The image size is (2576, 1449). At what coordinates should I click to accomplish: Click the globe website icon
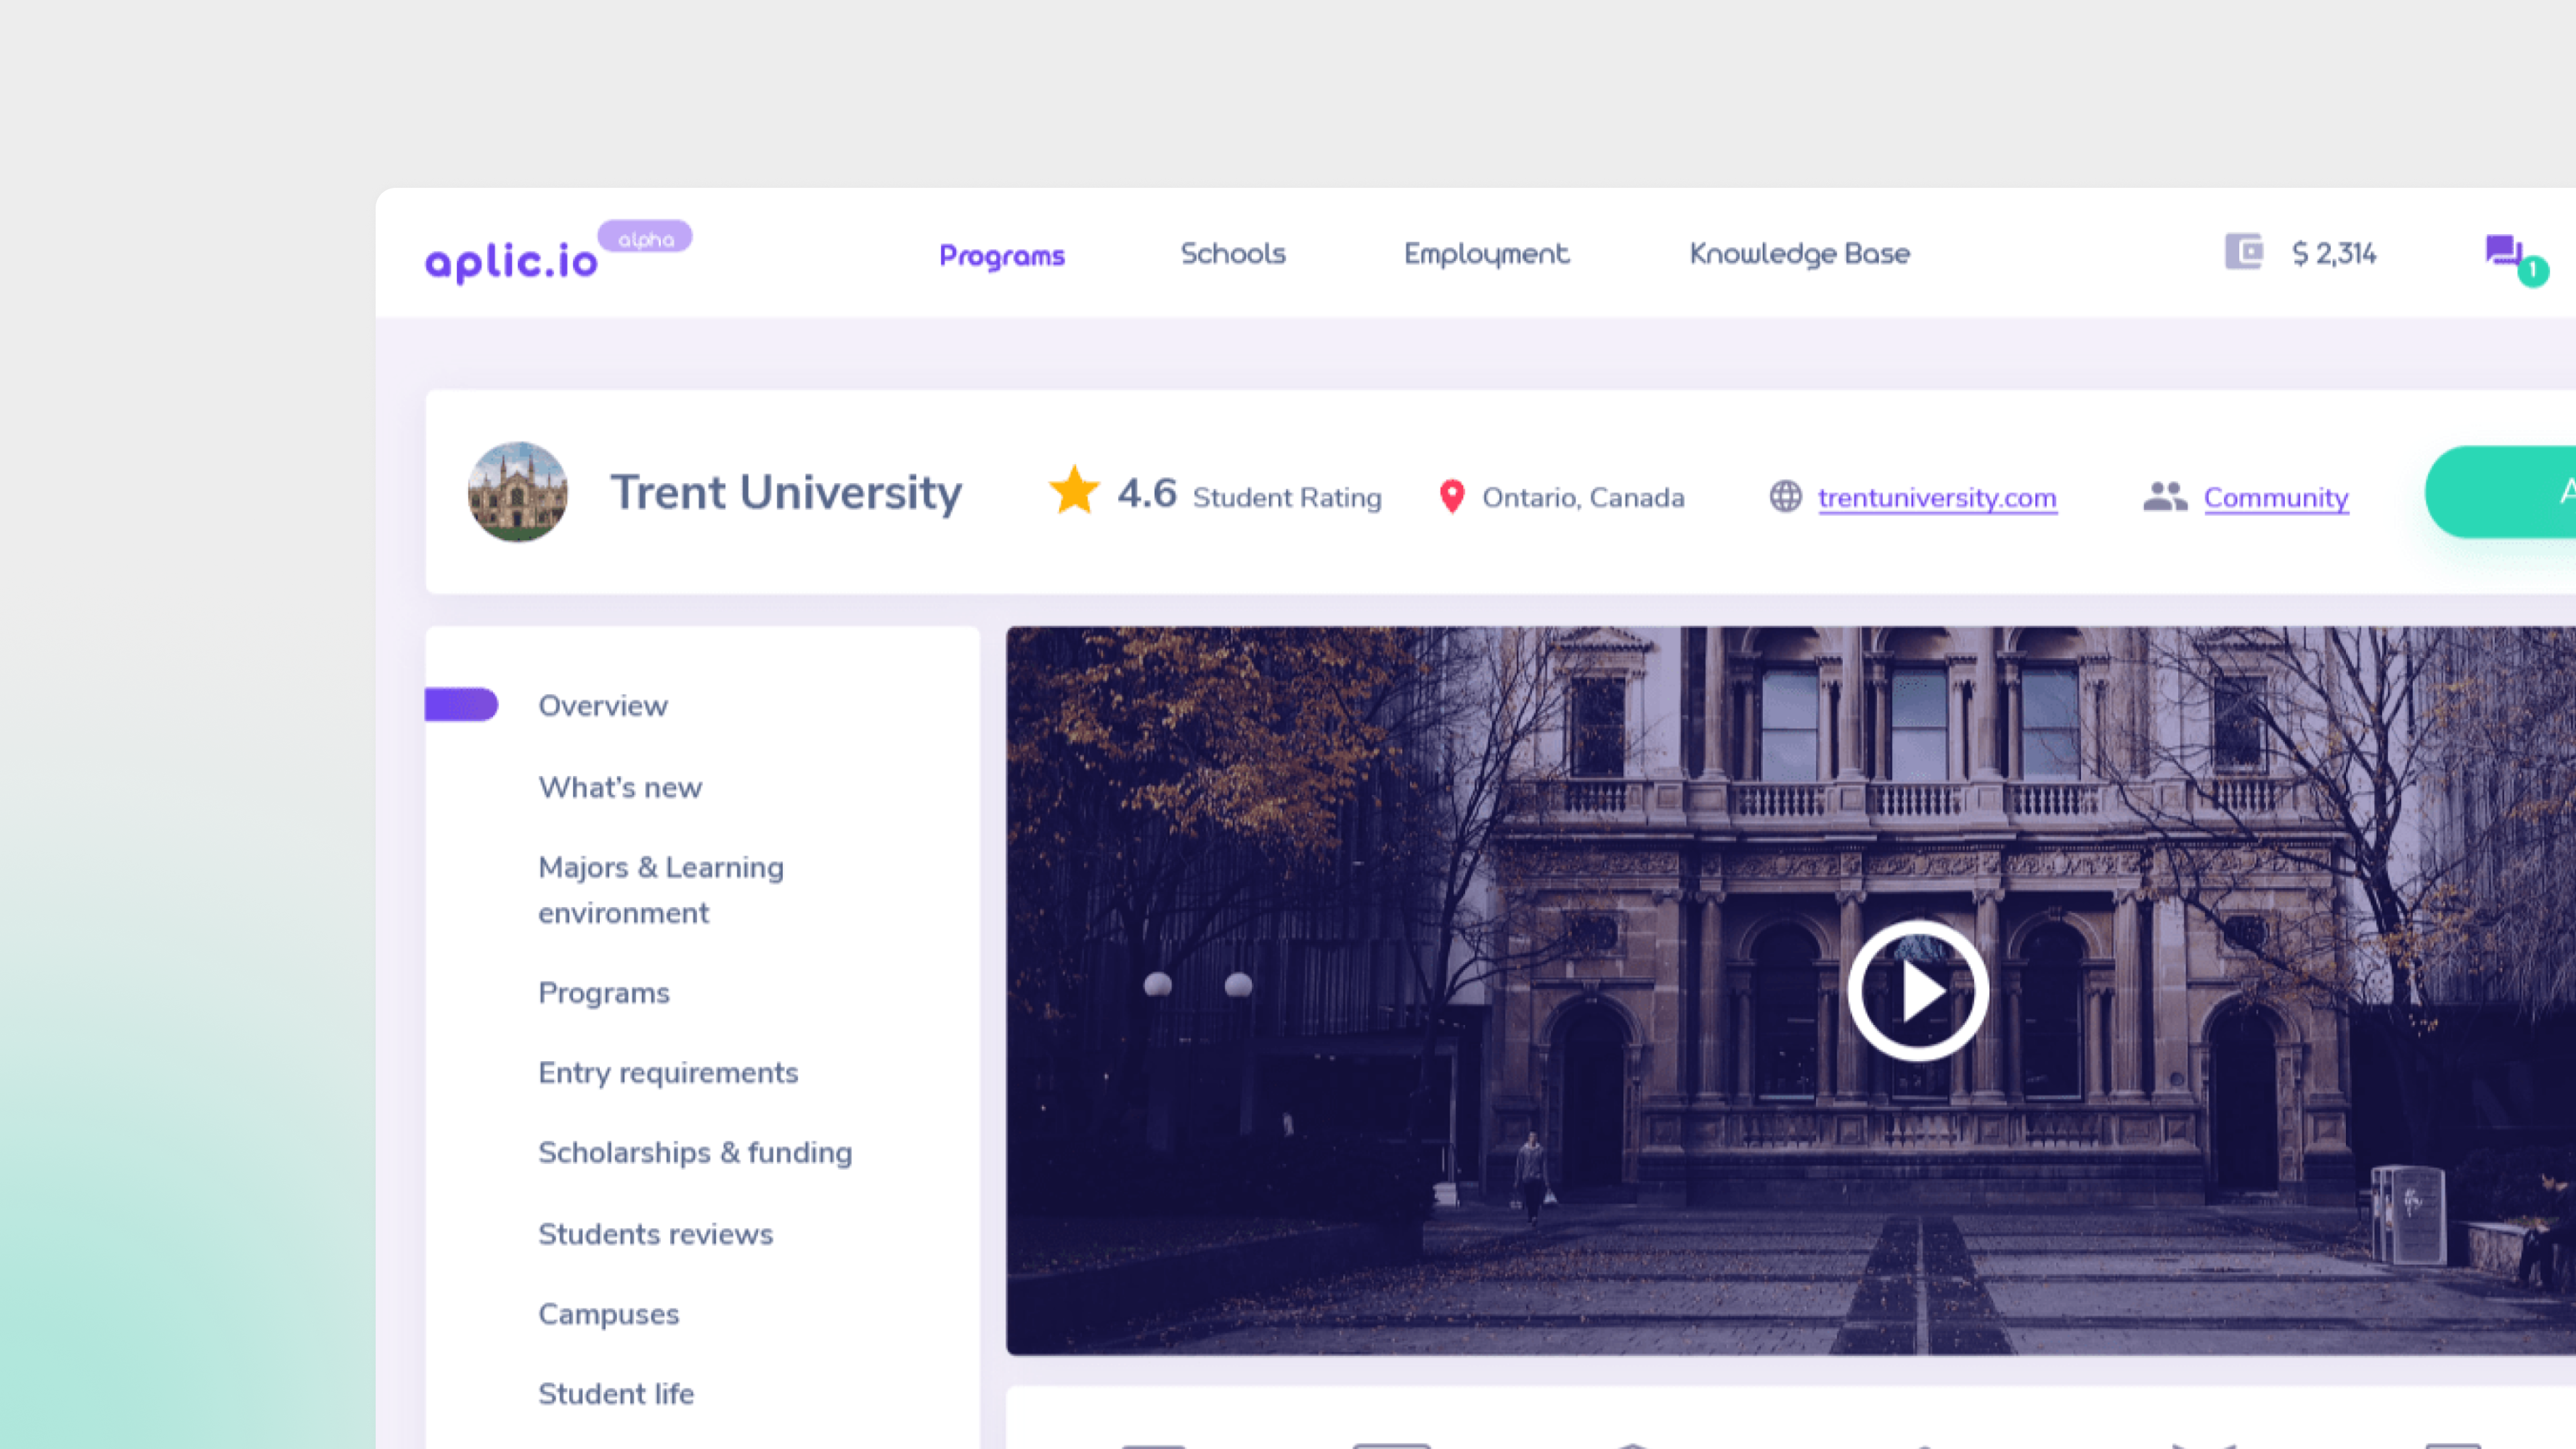click(x=1785, y=496)
